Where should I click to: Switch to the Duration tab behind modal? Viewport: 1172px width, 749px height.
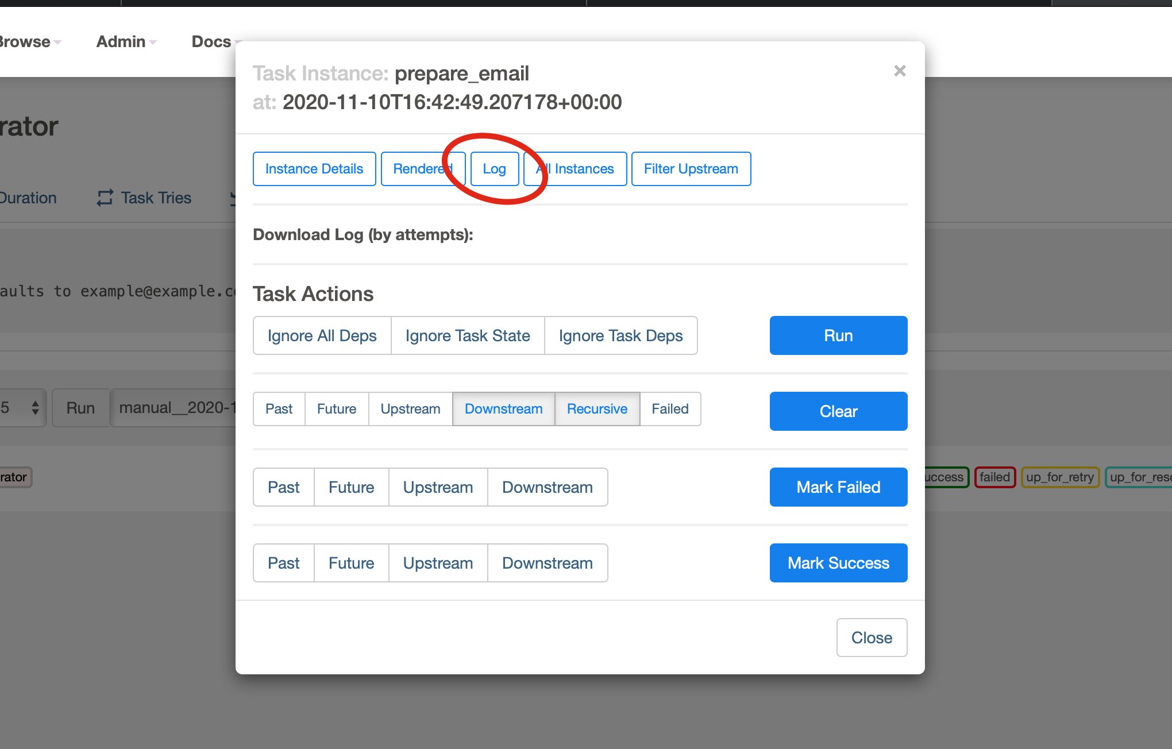[28, 198]
